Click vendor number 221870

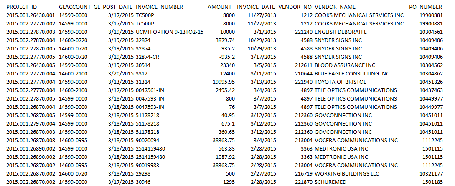[303, 182]
